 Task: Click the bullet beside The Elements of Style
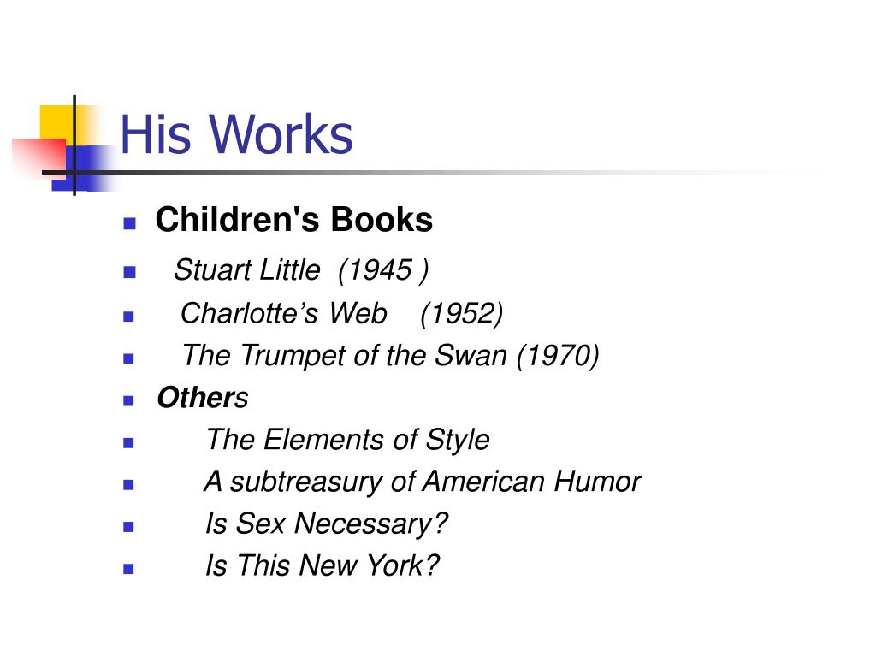[128, 443]
